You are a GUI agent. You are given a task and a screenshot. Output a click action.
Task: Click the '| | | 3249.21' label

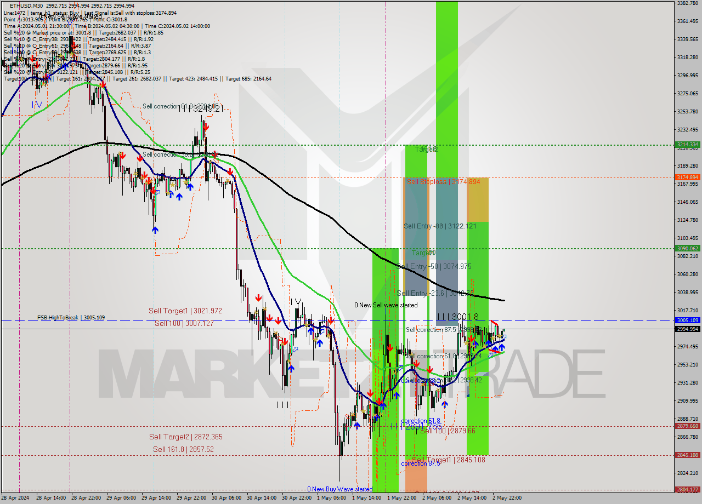click(203, 109)
